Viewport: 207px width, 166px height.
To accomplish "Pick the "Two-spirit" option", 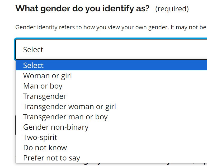I will click(x=40, y=138).
